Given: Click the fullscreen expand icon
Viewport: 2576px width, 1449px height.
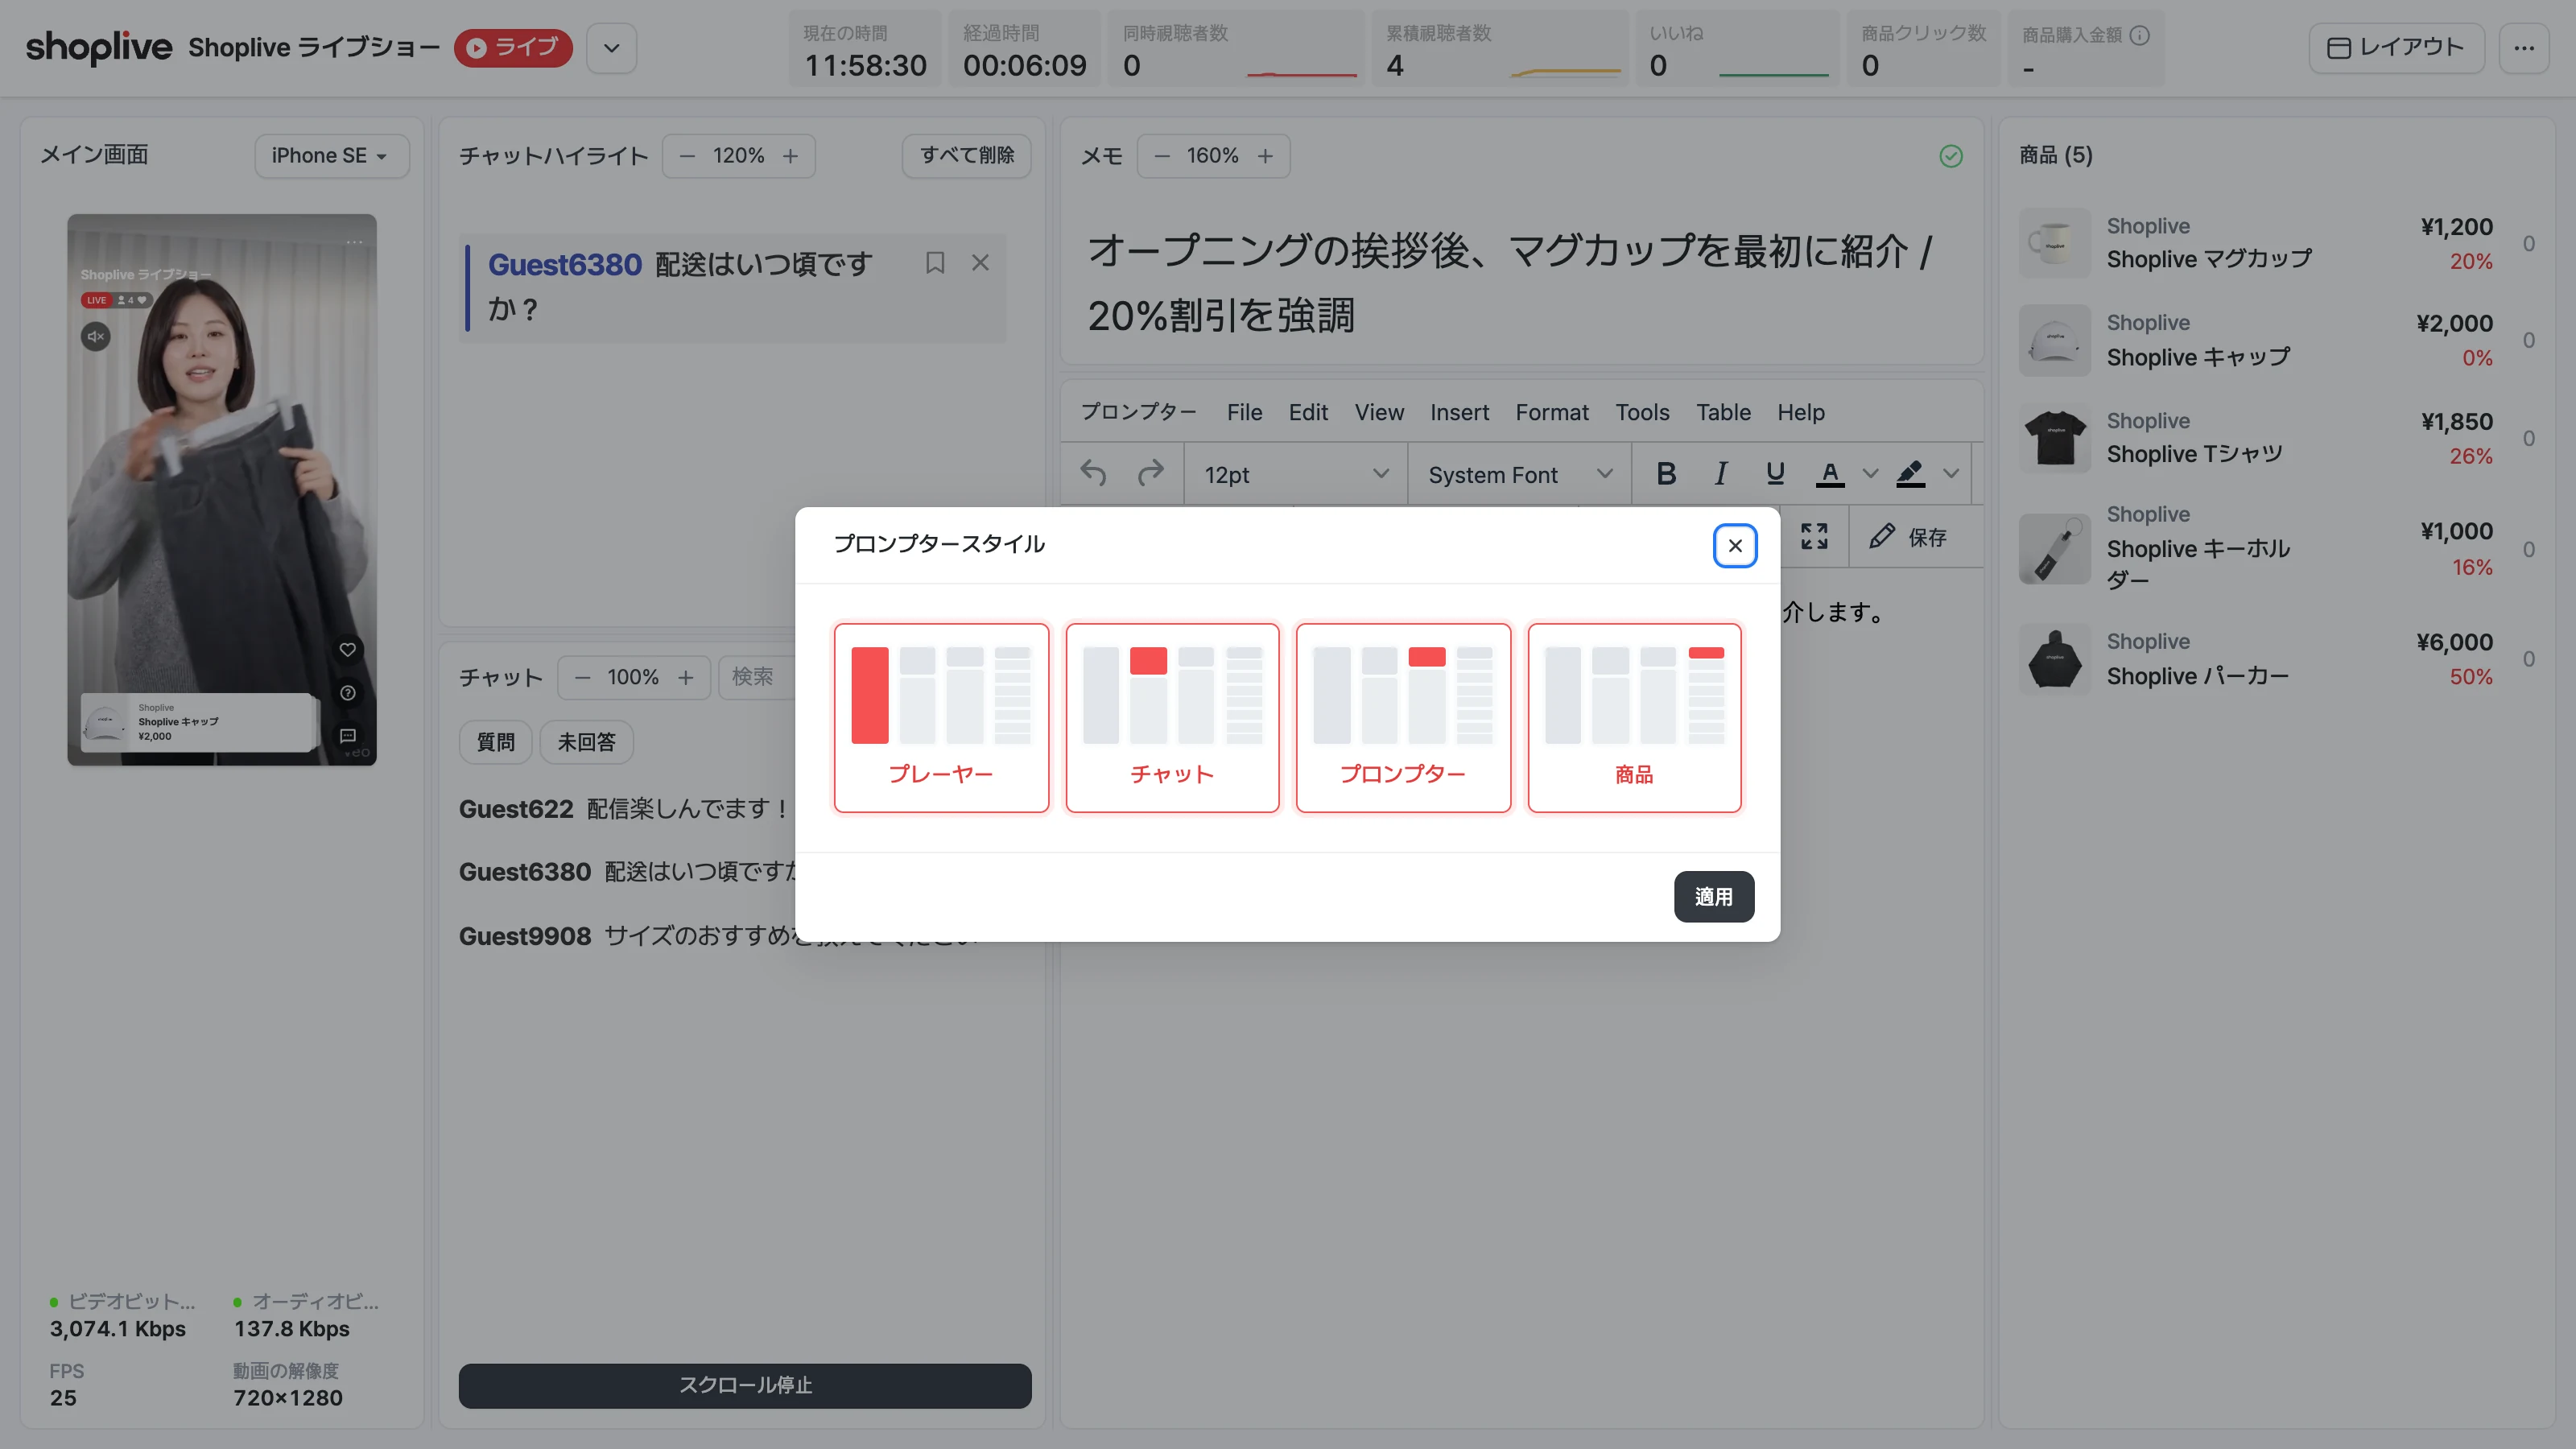Looking at the screenshot, I should [1814, 537].
